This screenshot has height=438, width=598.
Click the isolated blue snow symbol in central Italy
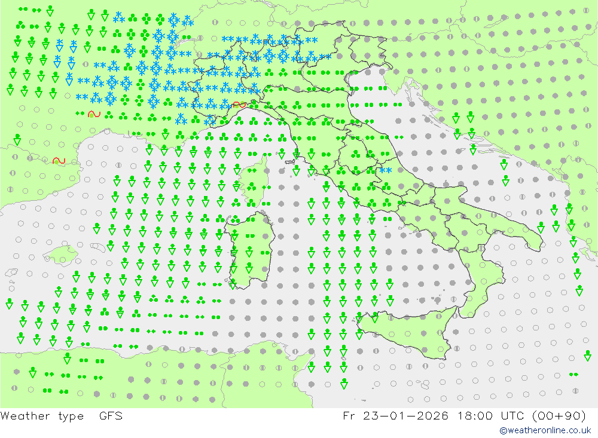coord(386,170)
